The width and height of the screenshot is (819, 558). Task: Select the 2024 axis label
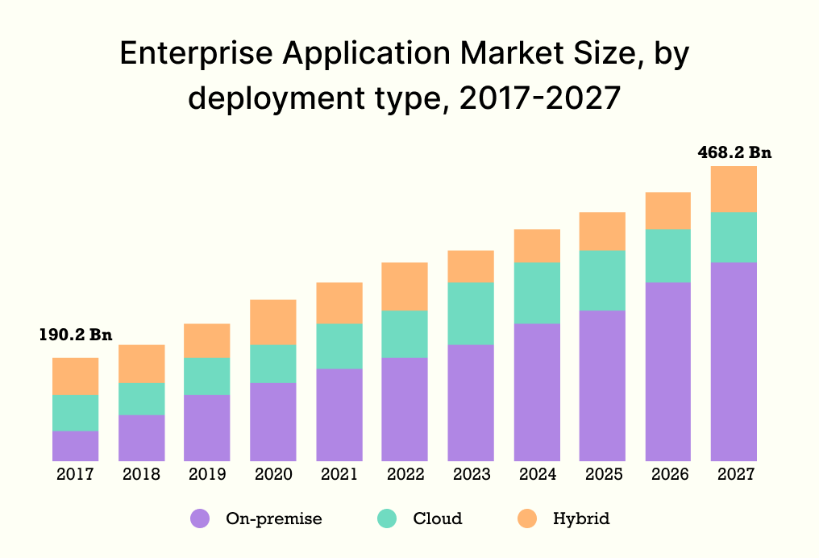pos(538,474)
